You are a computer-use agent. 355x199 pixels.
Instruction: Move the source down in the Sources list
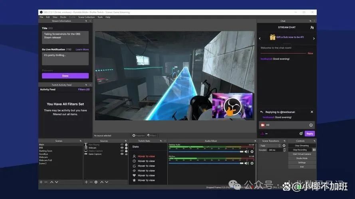(107, 182)
